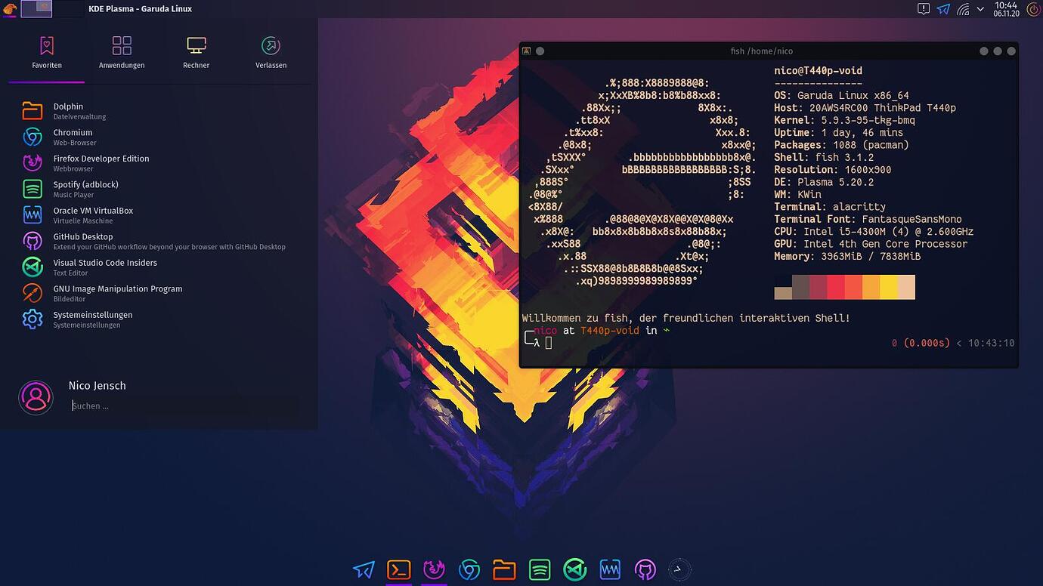Viewport: 1043px width, 586px height.
Task: Switch to the Anwendungen tab
Action: 121,51
